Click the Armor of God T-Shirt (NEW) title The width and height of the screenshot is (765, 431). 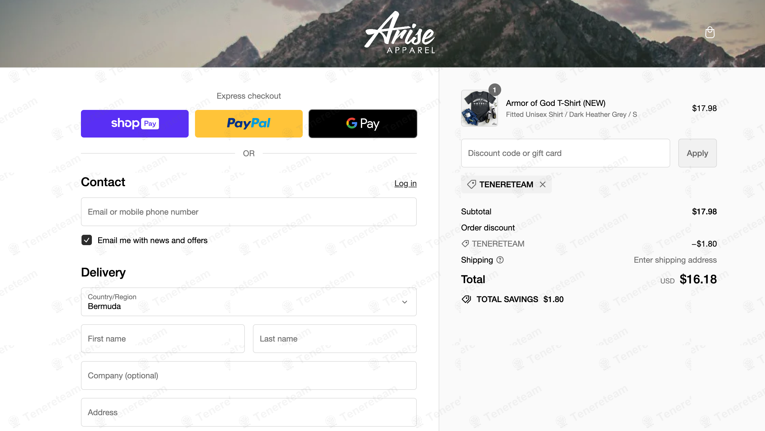[x=555, y=103]
